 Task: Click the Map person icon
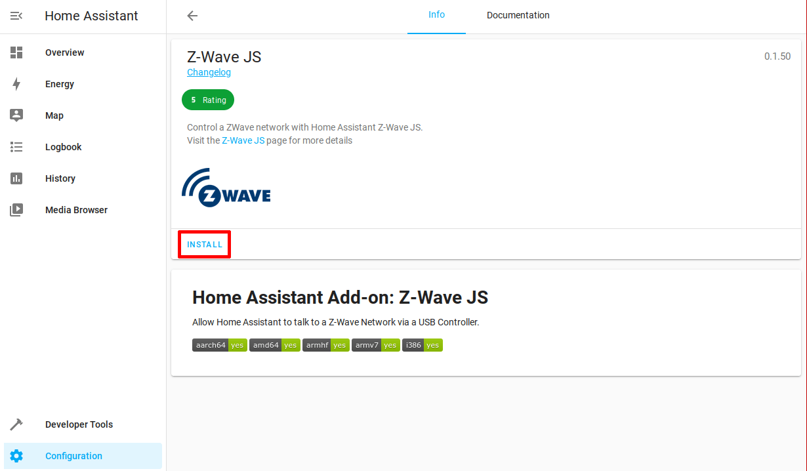click(x=16, y=115)
